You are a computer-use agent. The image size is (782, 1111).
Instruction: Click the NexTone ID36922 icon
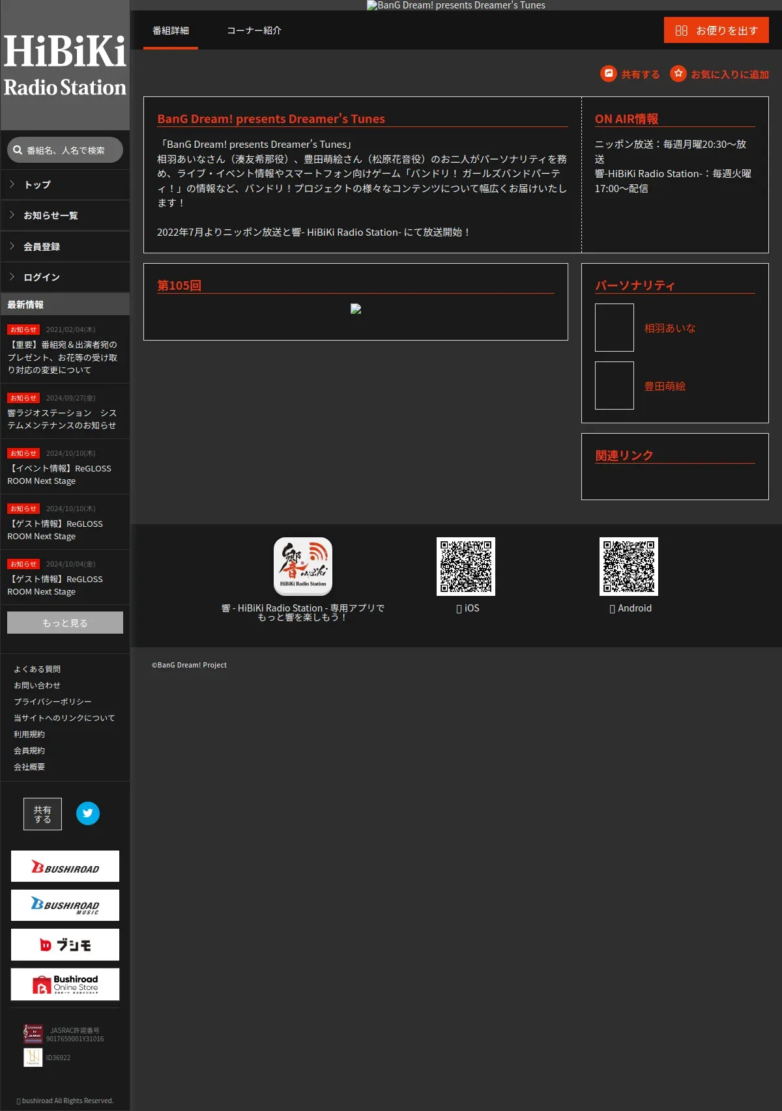[33, 1057]
